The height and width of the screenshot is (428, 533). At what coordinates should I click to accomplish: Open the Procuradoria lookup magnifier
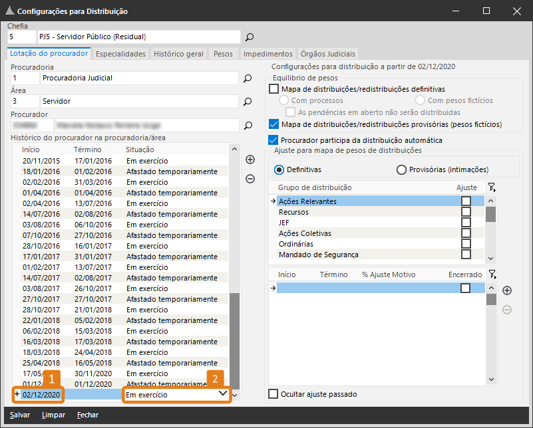[248, 78]
